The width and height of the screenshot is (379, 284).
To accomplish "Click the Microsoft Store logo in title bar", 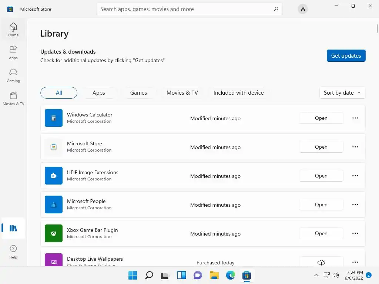I will 10,9.
